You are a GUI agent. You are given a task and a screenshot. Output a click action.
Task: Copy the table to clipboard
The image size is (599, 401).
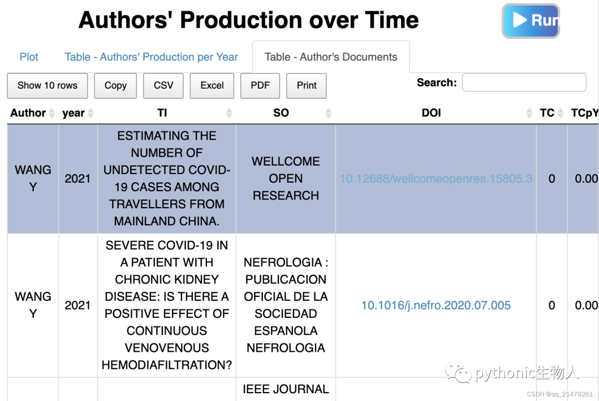[115, 85]
